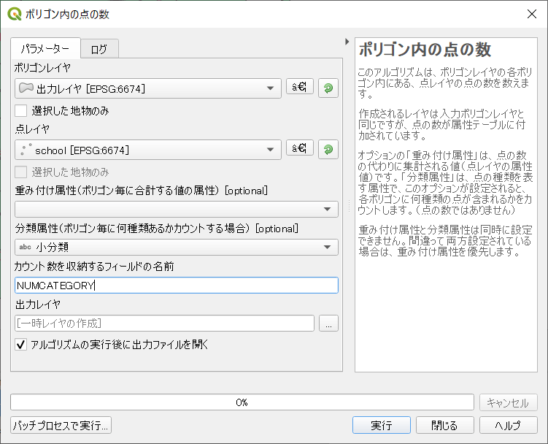Click the 0% progress bar

coord(242,402)
